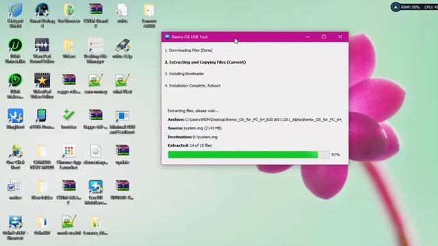The height and width of the screenshot is (246, 438).
Task: Open the folder with green contents
Action: coord(96,222)
